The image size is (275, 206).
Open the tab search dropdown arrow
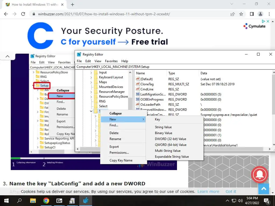click(x=232, y=4)
